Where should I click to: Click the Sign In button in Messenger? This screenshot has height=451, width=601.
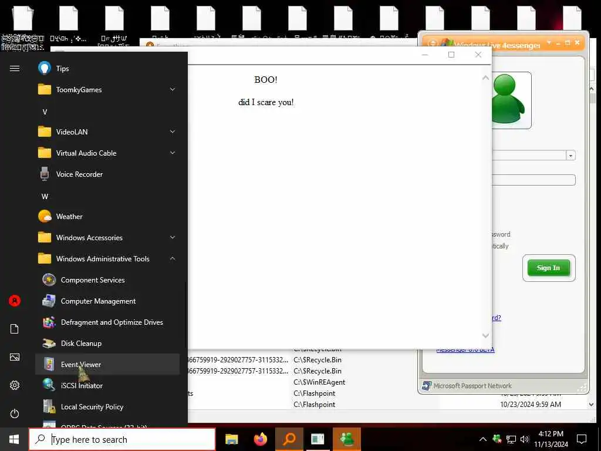click(x=549, y=268)
